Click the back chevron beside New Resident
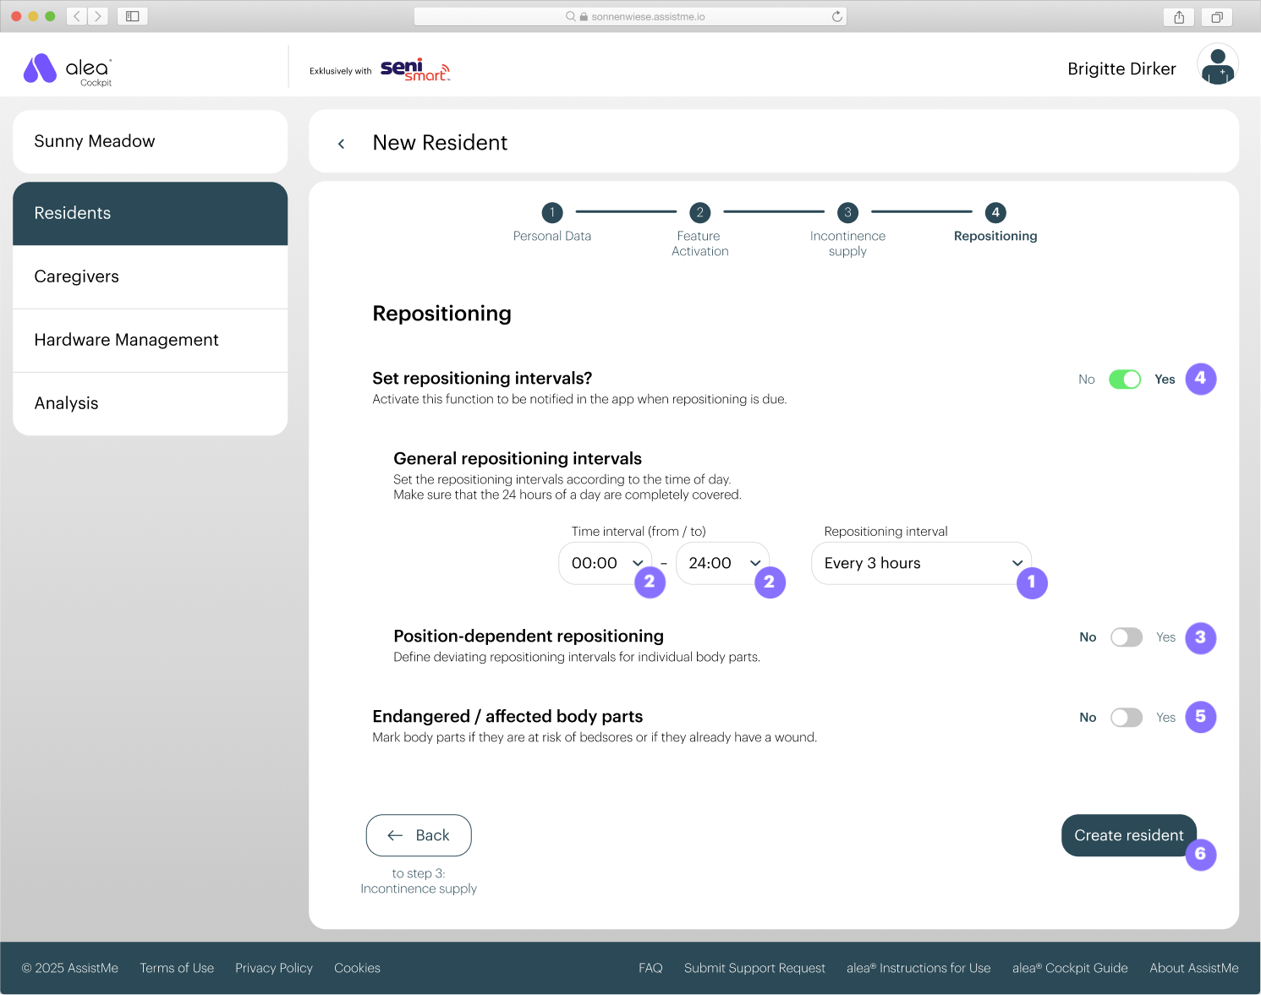Viewport: 1261px width, 995px height. (x=342, y=144)
